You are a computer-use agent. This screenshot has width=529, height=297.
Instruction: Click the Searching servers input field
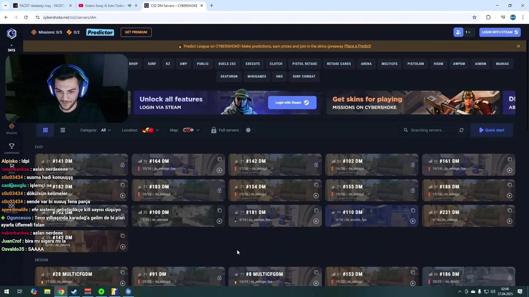click(x=428, y=130)
